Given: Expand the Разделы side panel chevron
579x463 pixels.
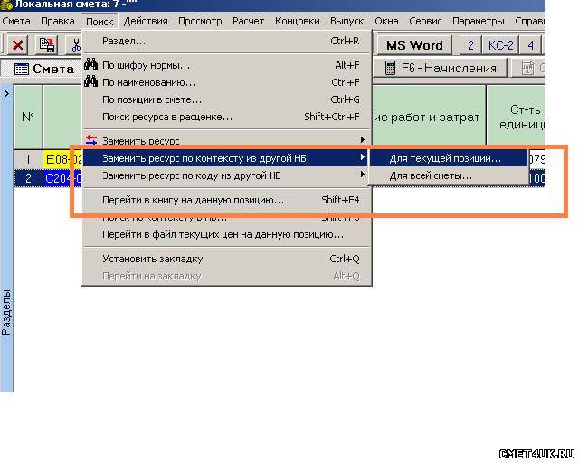Looking at the screenshot, I should pos(6,94).
